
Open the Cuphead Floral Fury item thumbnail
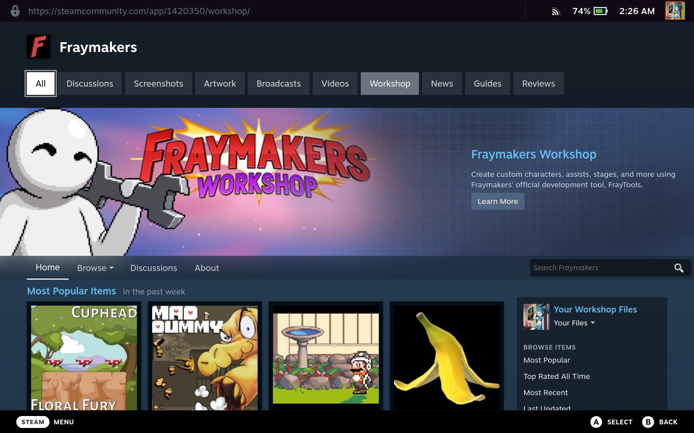coord(84,358)
